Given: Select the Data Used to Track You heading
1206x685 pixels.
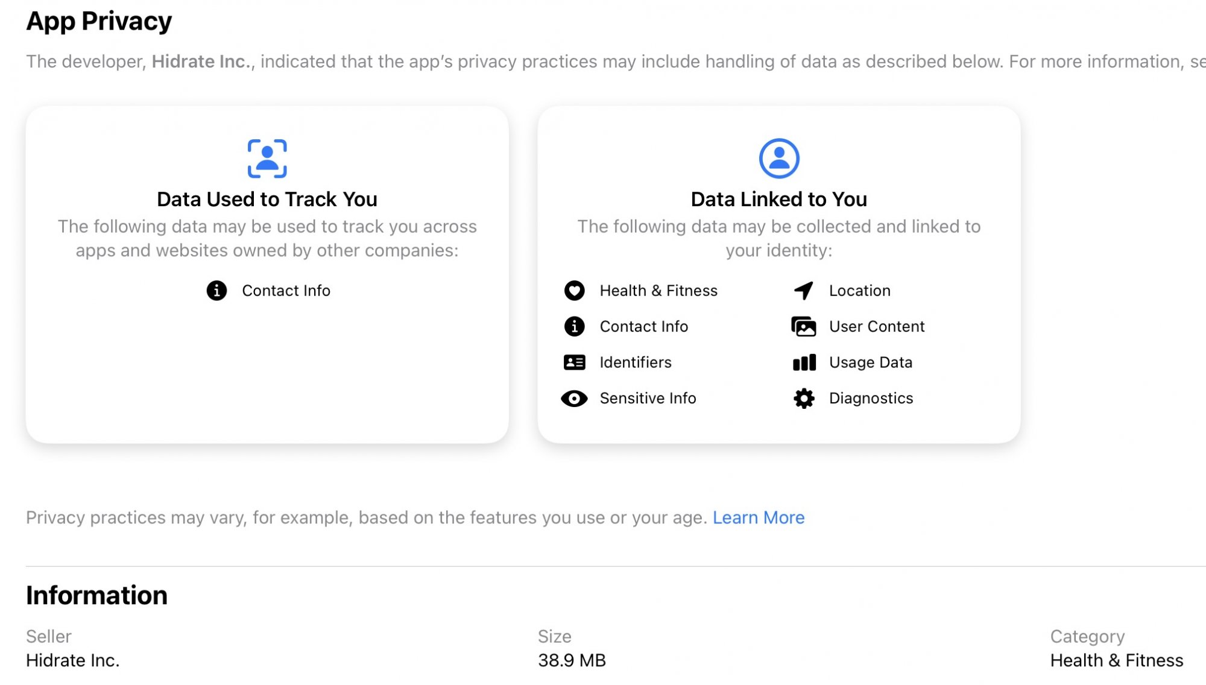Looking at the screenshot, I should [267, 199].
